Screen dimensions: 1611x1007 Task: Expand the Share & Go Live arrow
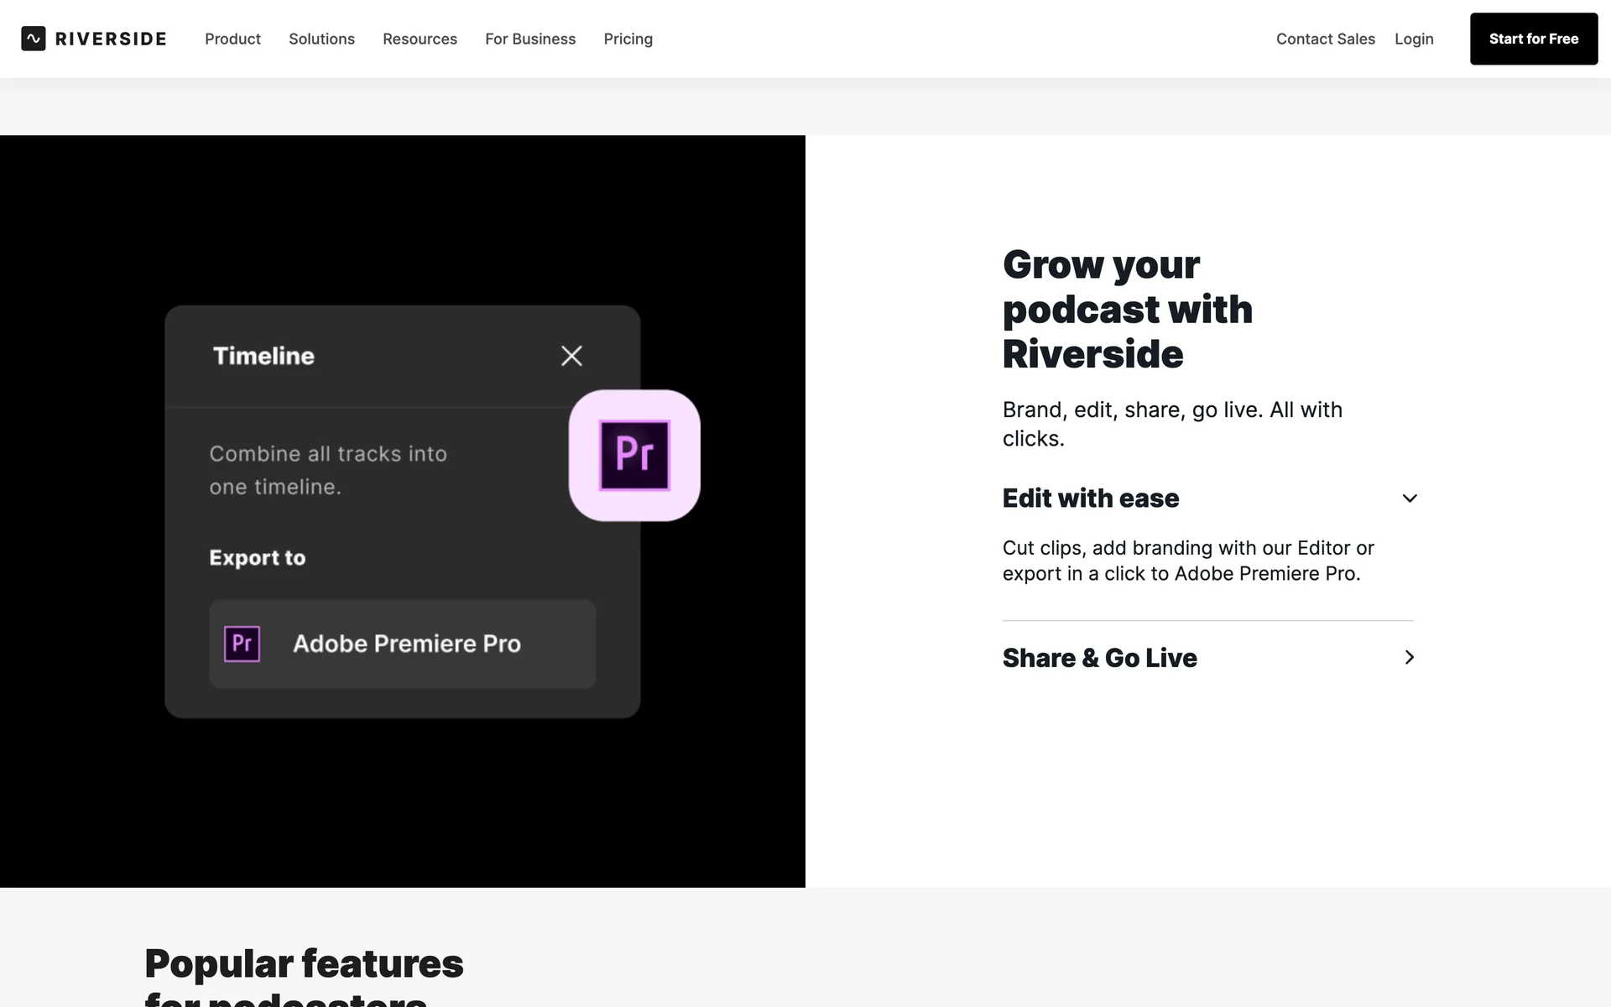pos(1410,658)
